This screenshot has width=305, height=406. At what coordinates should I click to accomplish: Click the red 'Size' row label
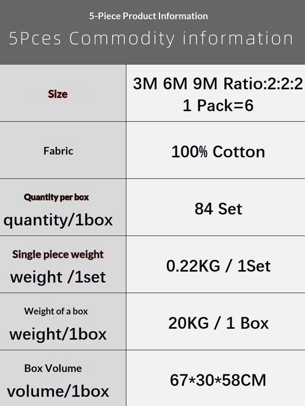[x=58, y=94]
